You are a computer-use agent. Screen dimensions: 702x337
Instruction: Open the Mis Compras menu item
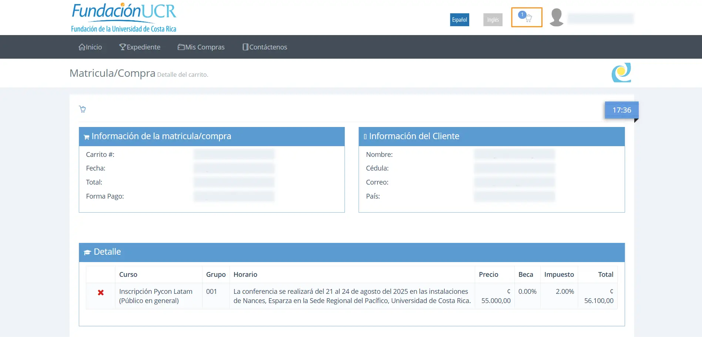pos(201,47)
